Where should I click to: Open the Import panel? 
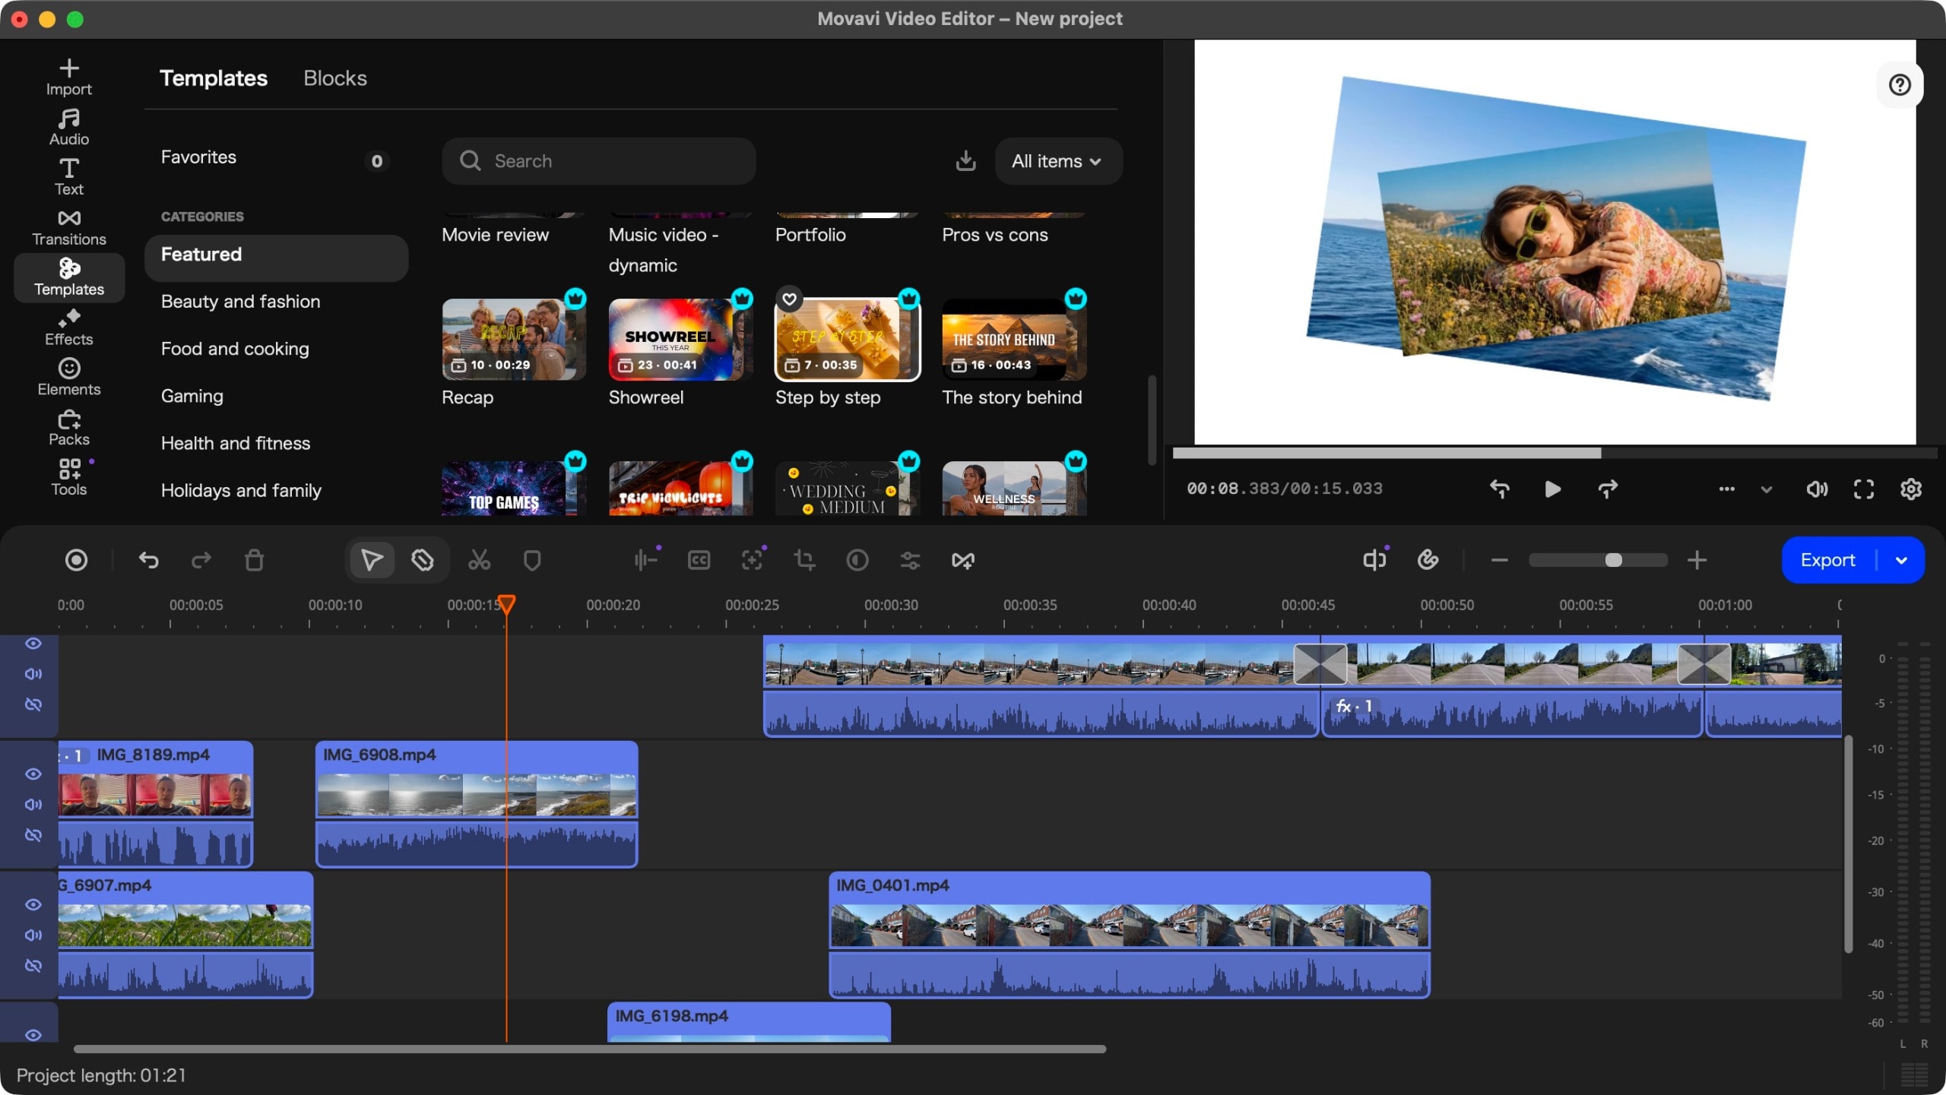point(68,78)
